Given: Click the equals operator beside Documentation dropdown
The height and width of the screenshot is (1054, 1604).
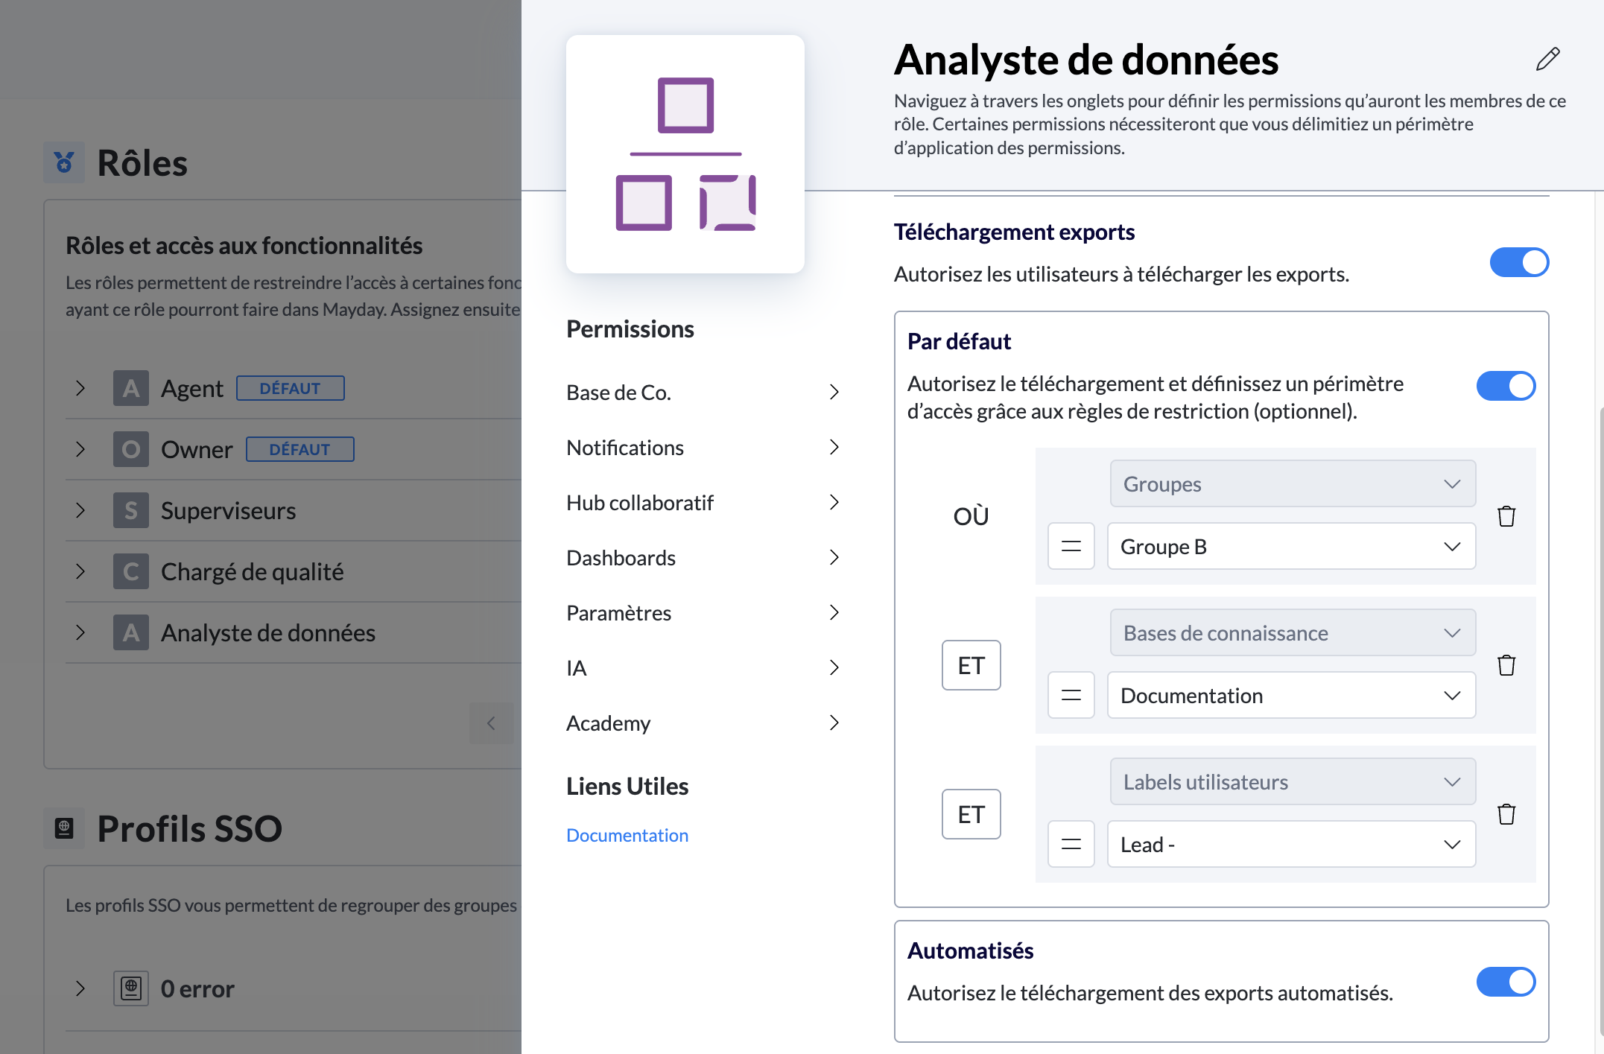Looking at the screenshot, I should [1071, 695].
